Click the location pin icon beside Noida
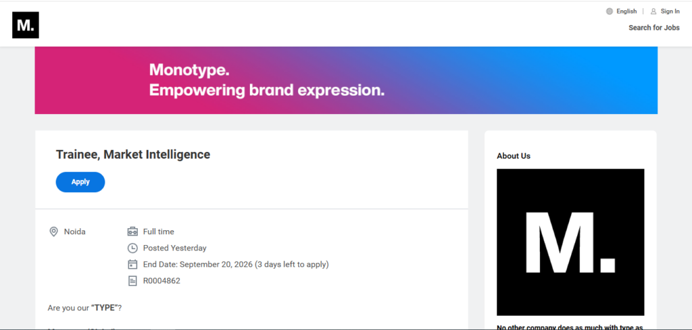The height and width of the screenshot is (330, 692). pyautogui.click(x=53, y=231)
